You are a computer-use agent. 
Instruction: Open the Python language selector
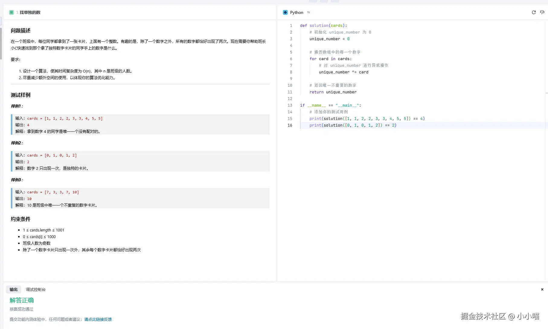[x=296, y=12]
